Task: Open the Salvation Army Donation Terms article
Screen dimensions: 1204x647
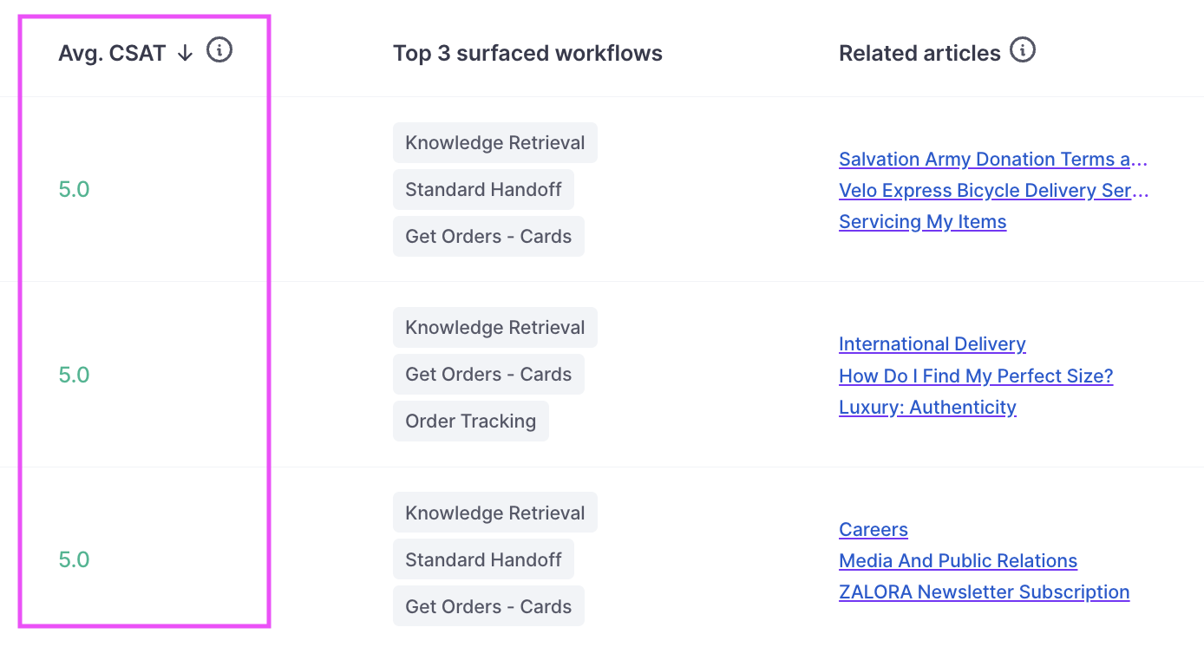Action: pos(993,160)
